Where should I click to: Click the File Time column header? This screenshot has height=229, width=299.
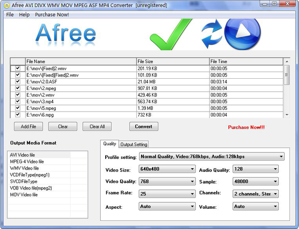point(246,62)
